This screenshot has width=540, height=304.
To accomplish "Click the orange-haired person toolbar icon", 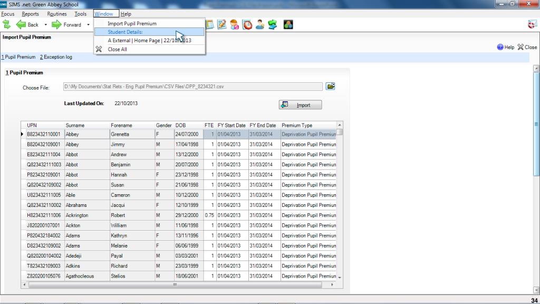I will point(235,24).
